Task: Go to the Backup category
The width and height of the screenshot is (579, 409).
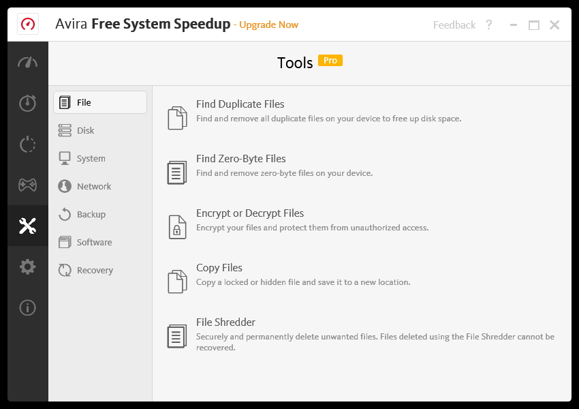Action: click(x=91, y=214)
